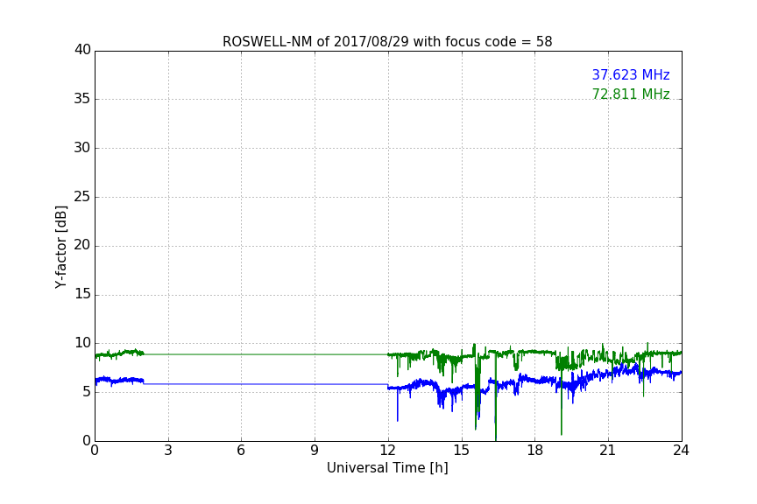Click the x-axis tick label '15'
Screen dimensions: 757x504
461,451
